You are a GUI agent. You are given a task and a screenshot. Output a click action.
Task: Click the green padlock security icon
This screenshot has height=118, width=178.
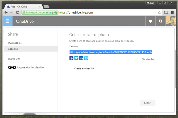coord(24,12)
